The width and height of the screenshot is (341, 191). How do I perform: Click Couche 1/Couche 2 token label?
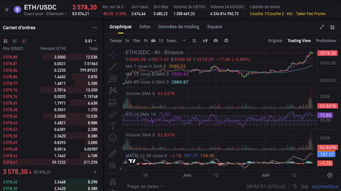(x=267, y=14)
